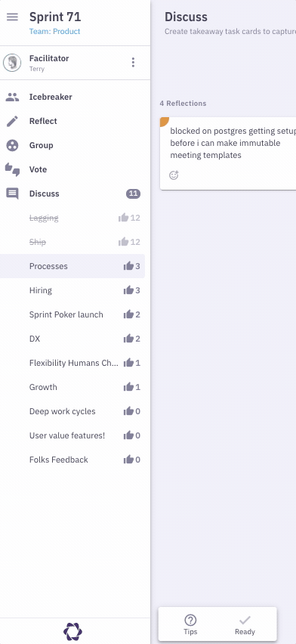Click the Facilitator avatar image
Screen dimensions: 296x644
[12, 63]
